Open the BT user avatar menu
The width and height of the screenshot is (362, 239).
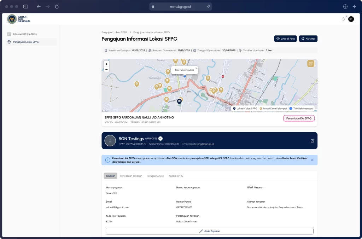click(x=351, y=19)
